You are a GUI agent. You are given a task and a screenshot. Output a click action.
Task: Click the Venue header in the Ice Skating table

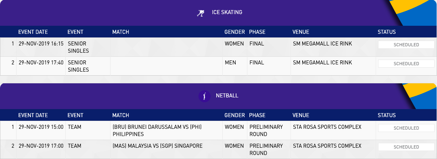point(301,32)
